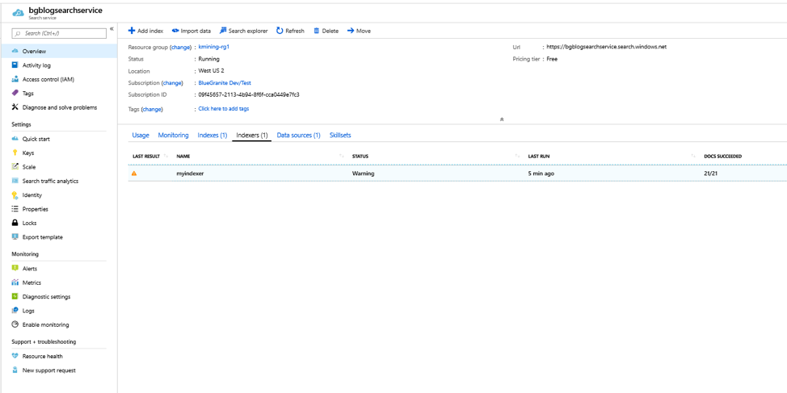Click the Quick start cloud icon
787x393 pixels.
(15, 139)
